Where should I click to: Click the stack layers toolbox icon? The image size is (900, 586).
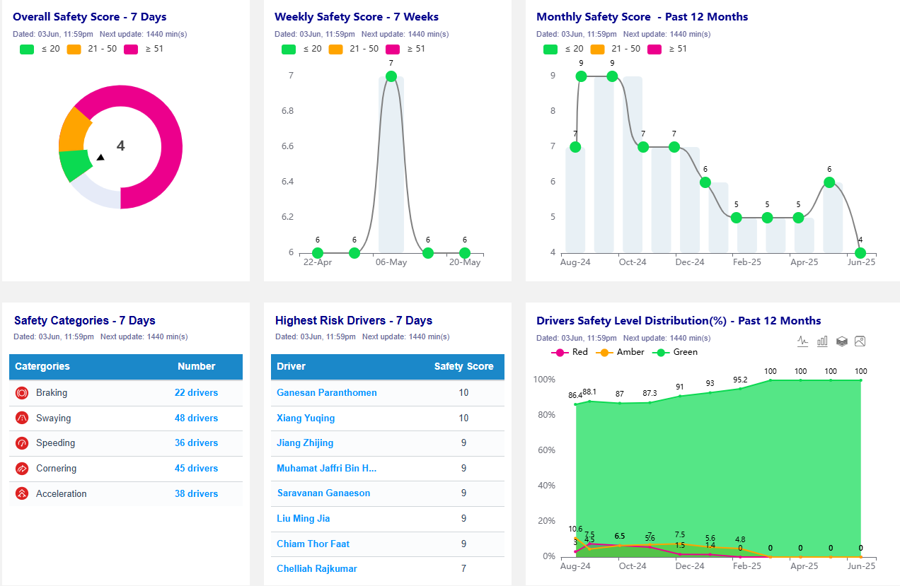[x=841, y=341]
